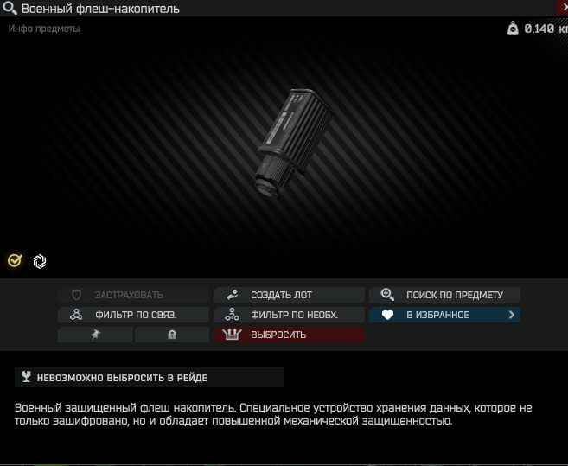Expand the В ИЗБРАННОЕ chevron arrow
568x466 pixels.
point(512,315)
